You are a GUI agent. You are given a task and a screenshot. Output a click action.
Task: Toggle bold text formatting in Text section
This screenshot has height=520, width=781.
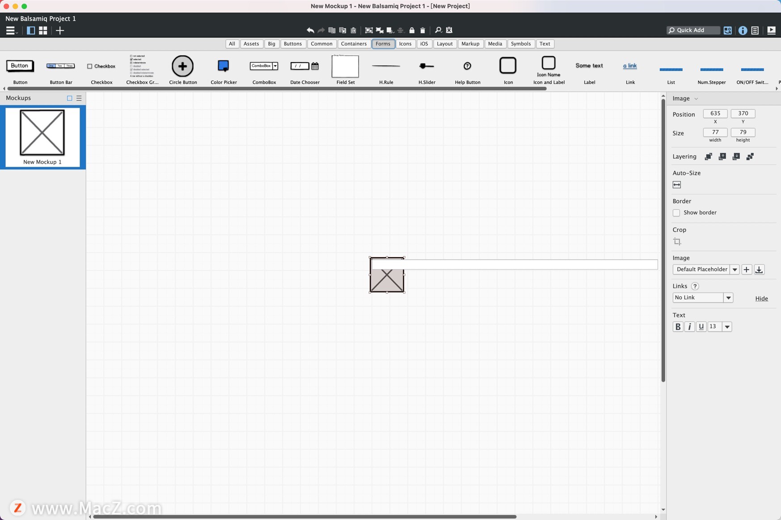point(677,326)
